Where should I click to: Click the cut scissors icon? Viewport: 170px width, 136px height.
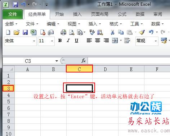(112, 32)
